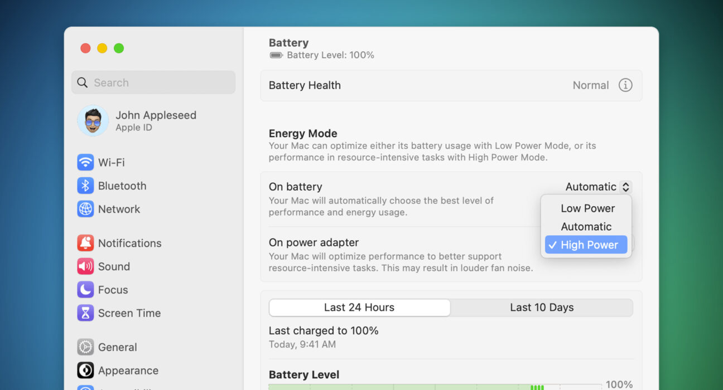Open Notifications bell icon
723x390 pixels.
(85, 243)
